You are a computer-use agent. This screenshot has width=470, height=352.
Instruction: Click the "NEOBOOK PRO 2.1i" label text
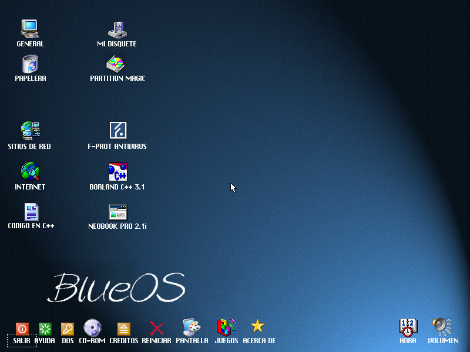pos(117,226)
